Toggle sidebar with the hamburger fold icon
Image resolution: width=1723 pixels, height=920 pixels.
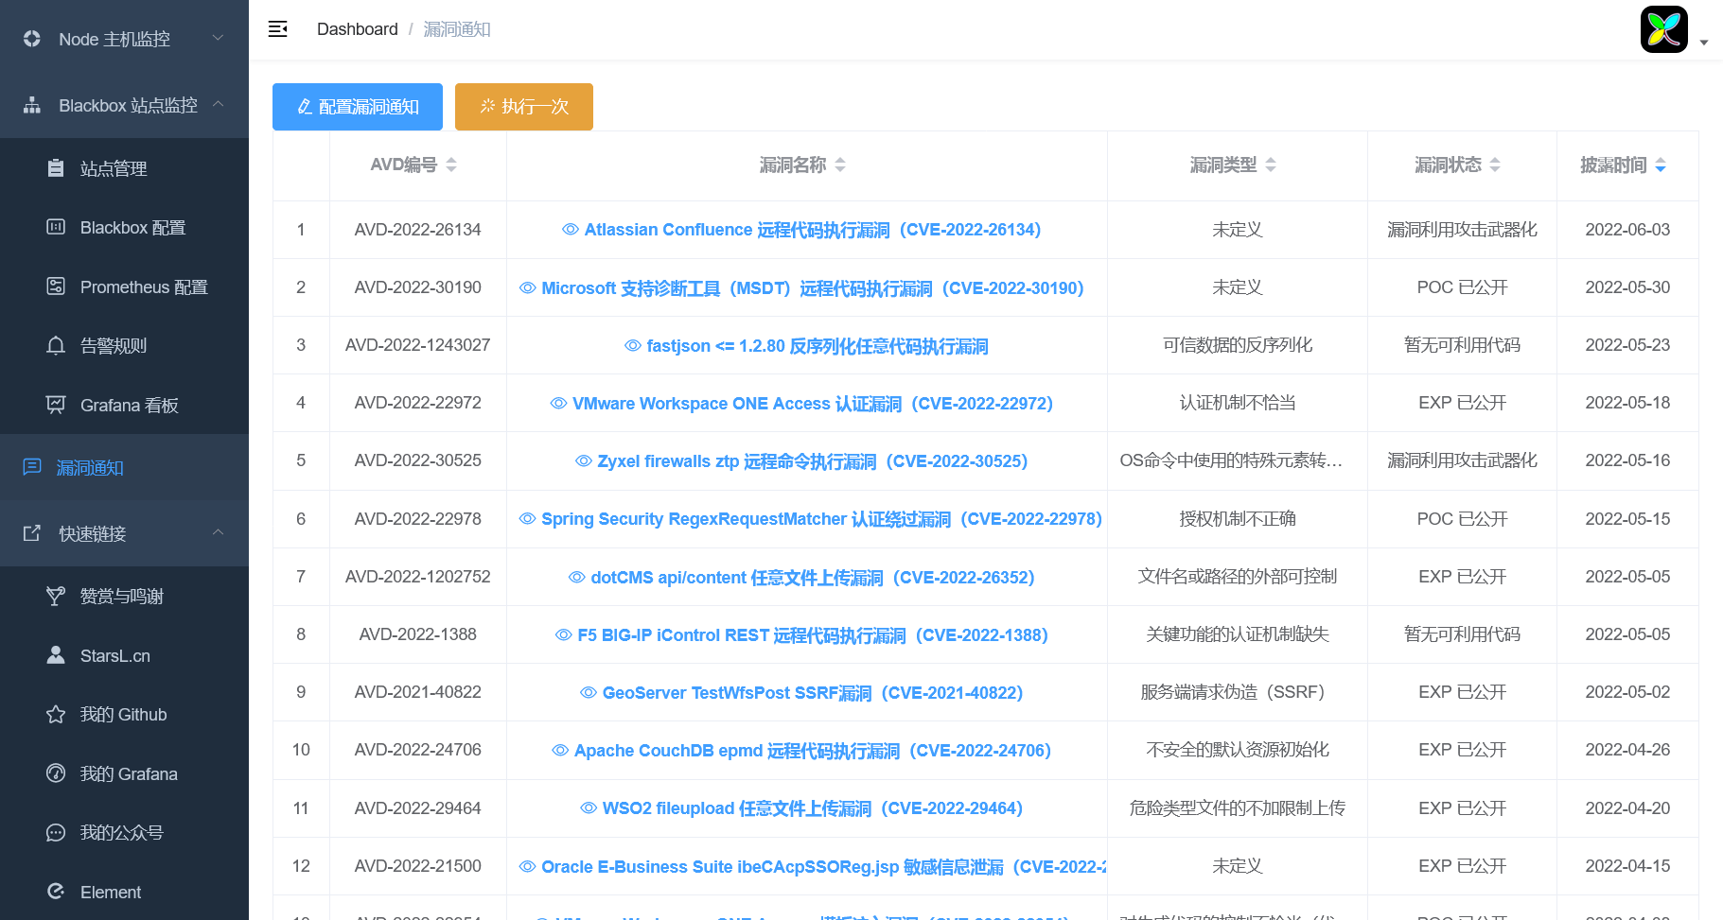click(x=278, y=29)
